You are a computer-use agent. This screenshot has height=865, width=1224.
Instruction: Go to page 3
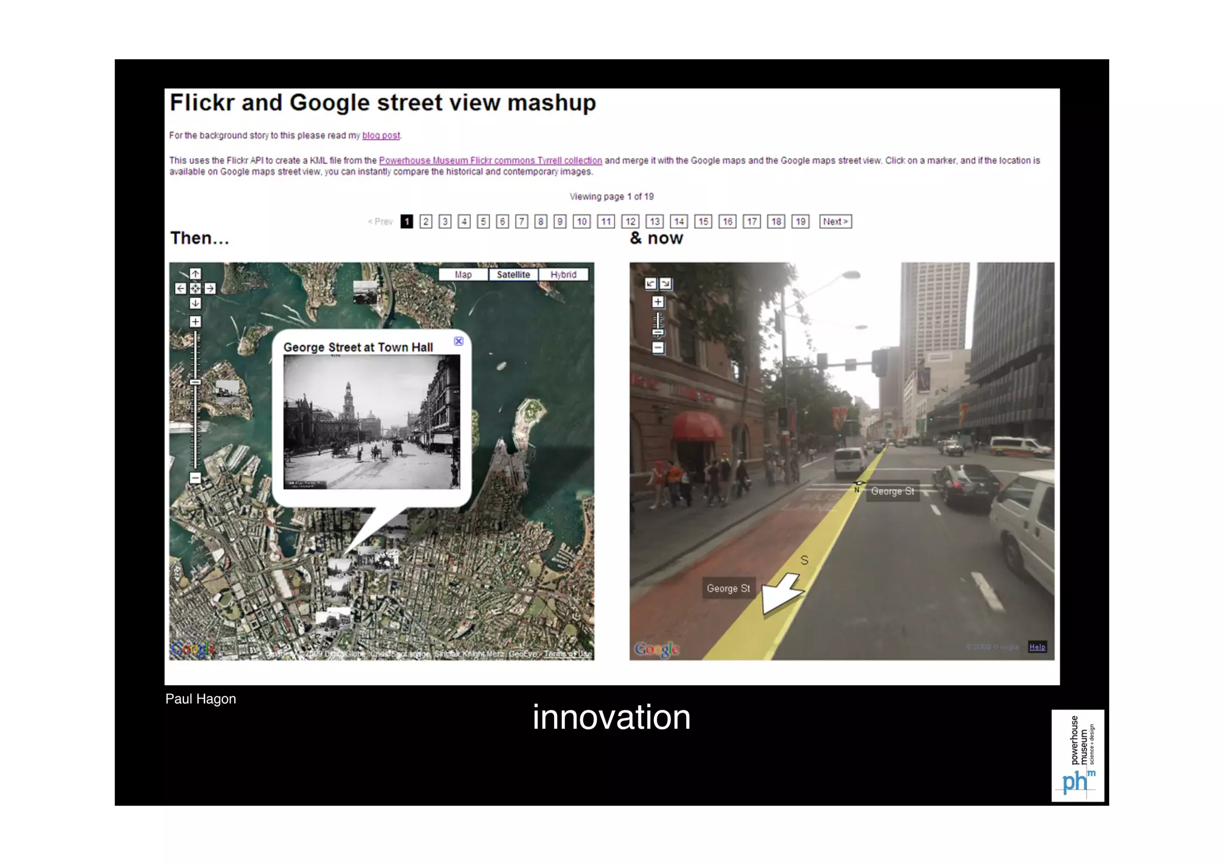point(445,222)
